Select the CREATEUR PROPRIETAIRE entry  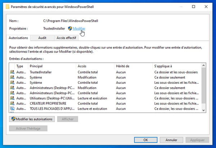[x=105, y=103]
